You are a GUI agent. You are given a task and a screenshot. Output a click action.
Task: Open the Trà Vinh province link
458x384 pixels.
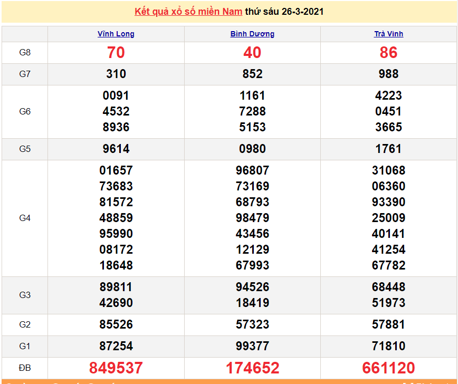(388, 34)
